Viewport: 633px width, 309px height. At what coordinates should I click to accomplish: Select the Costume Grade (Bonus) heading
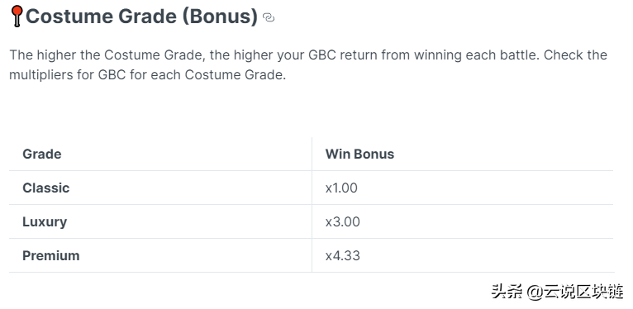point(141,17)
